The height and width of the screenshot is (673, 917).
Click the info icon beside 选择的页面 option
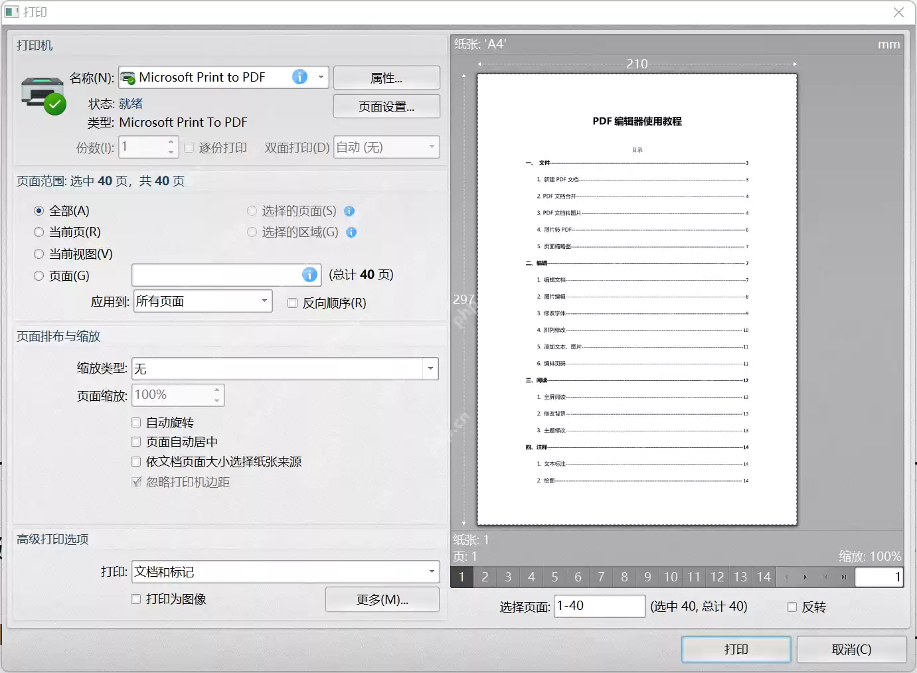pos(349,210)
